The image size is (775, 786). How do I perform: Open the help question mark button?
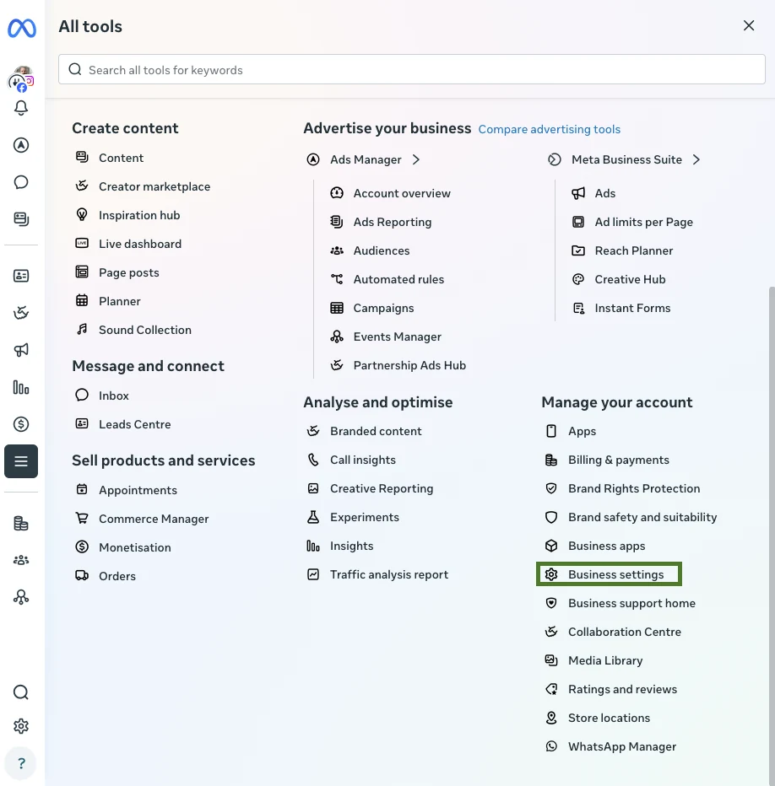pos(21,763)
